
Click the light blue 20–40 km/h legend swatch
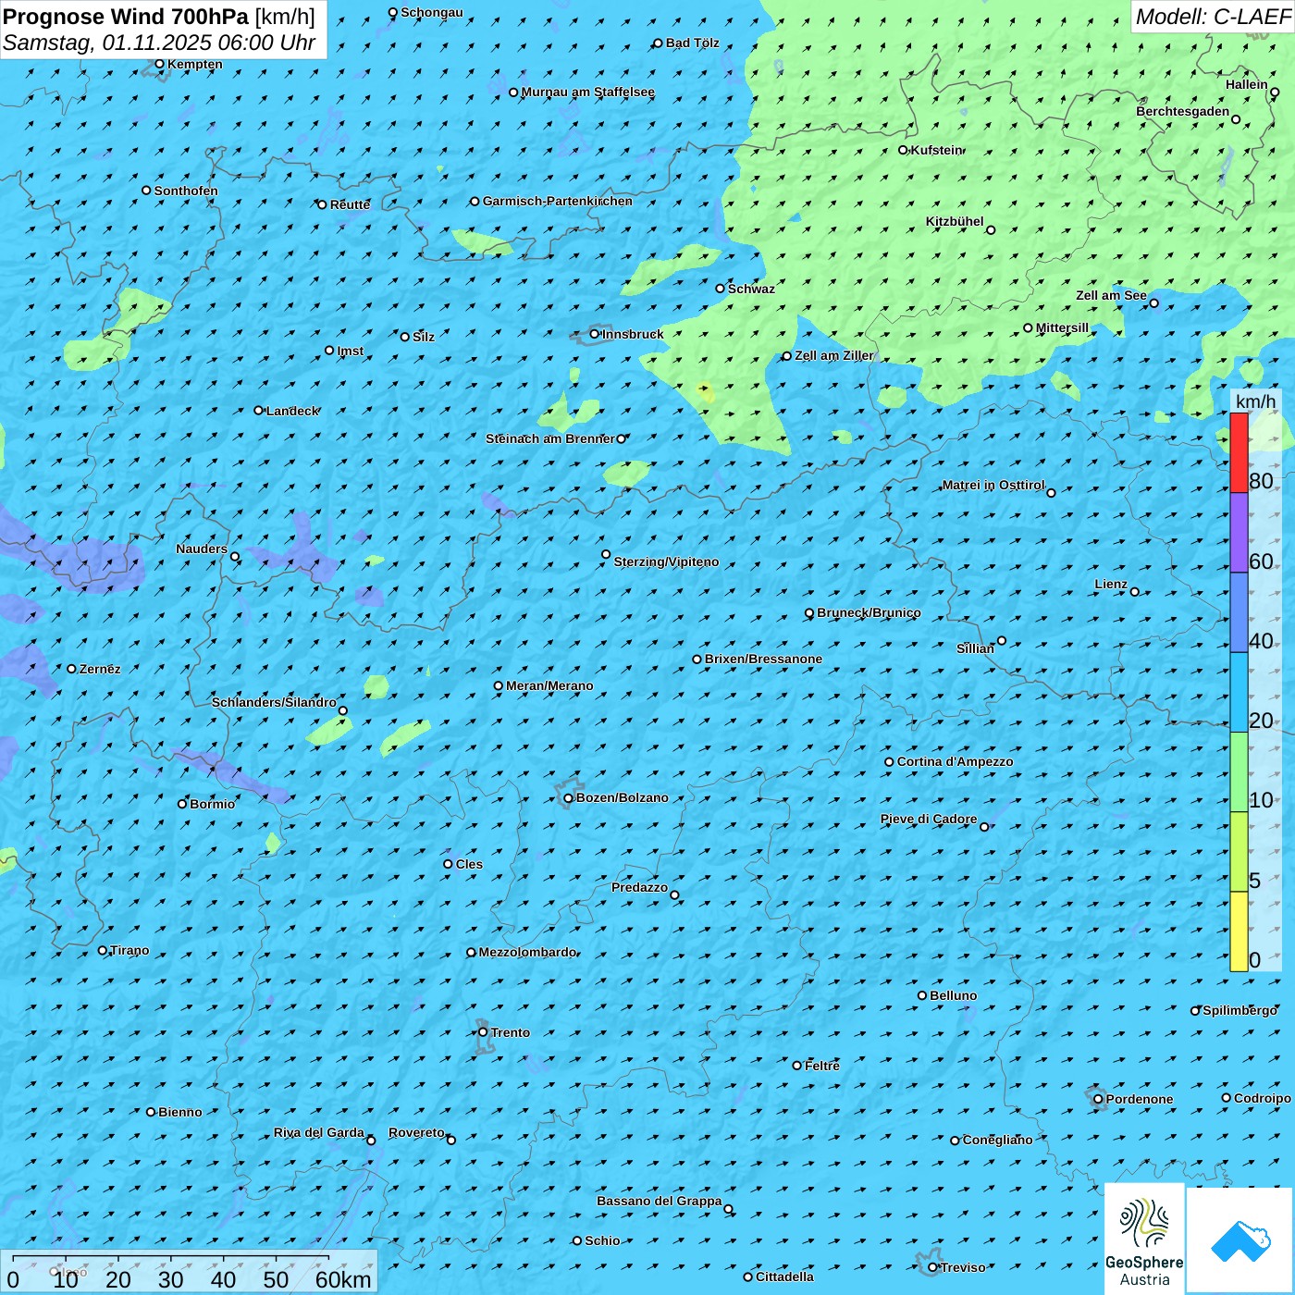click(1239, 692)
